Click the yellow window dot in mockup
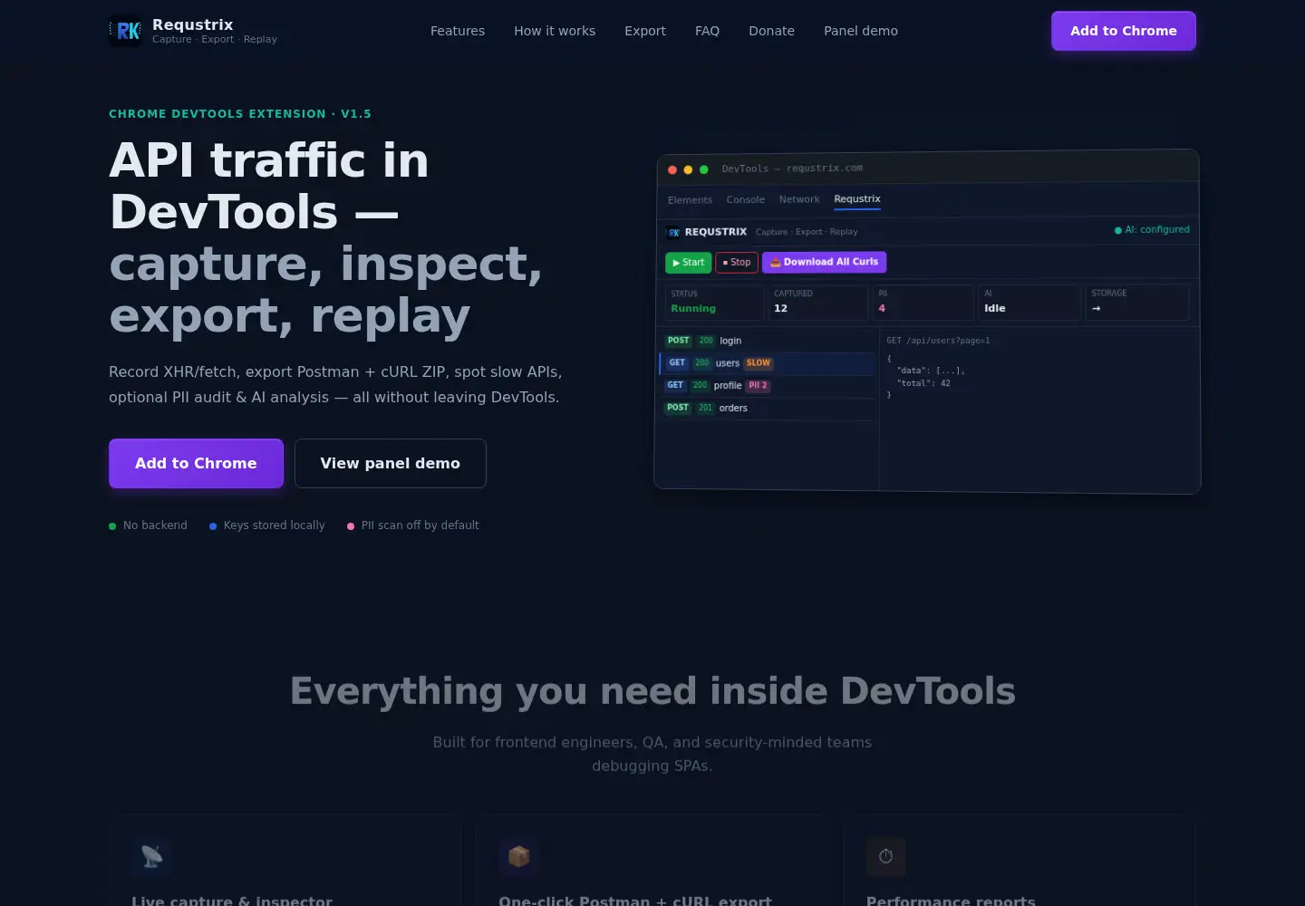The width and height of the screenshot is (1305, 906). tap(688, 169)
